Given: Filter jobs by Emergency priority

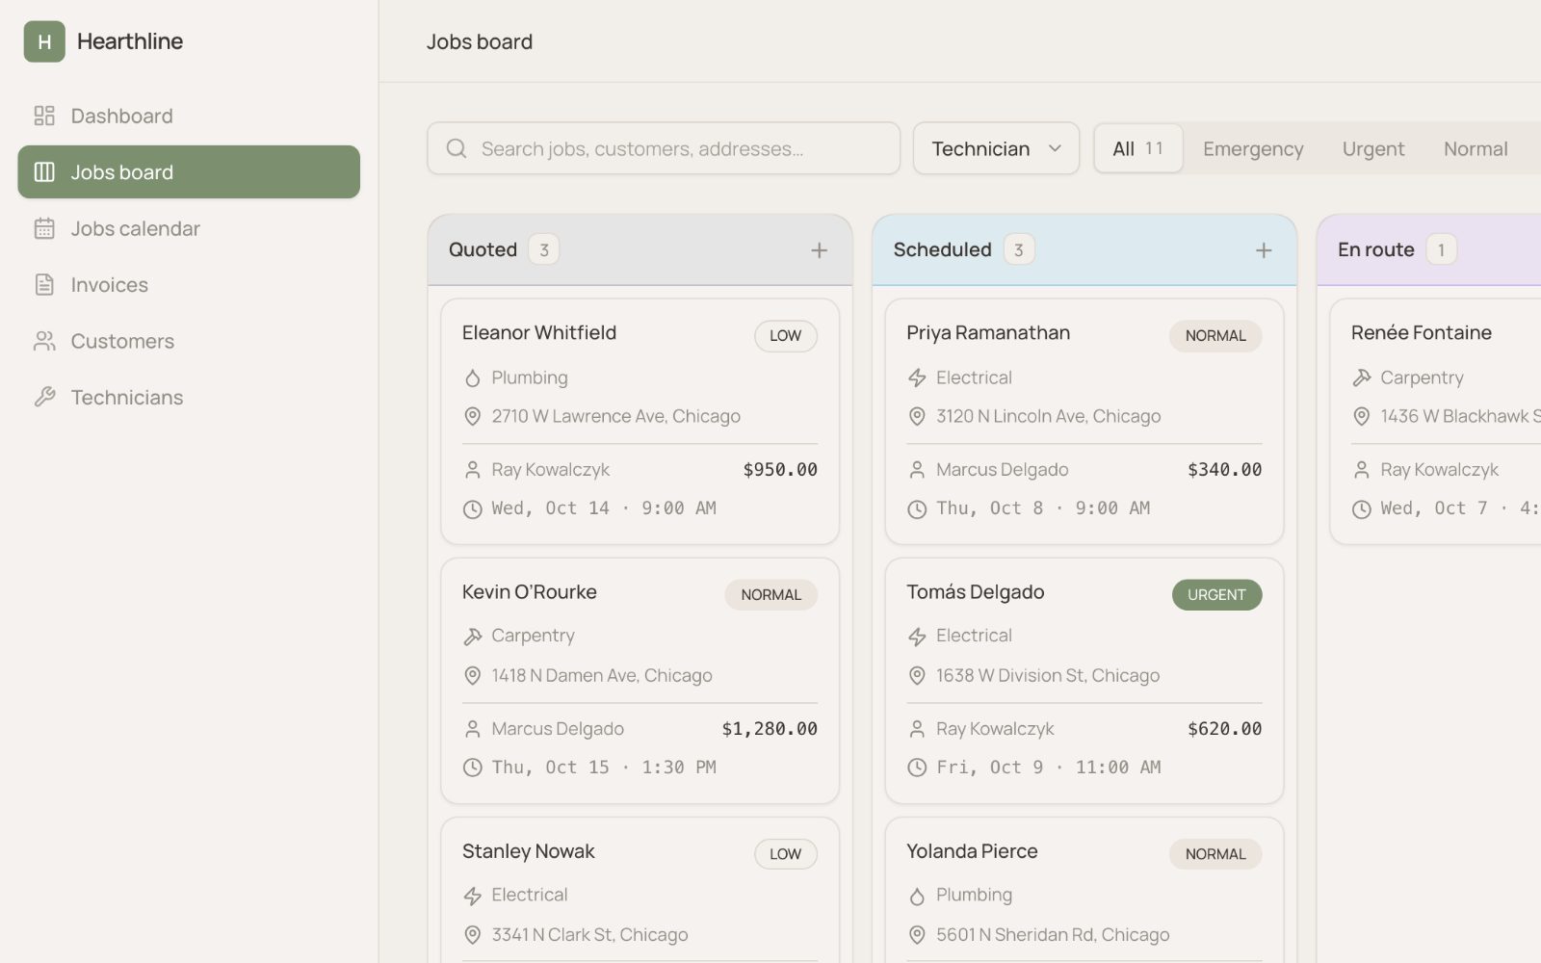Looking at the screenshot, I should (x=1253, y=149).
